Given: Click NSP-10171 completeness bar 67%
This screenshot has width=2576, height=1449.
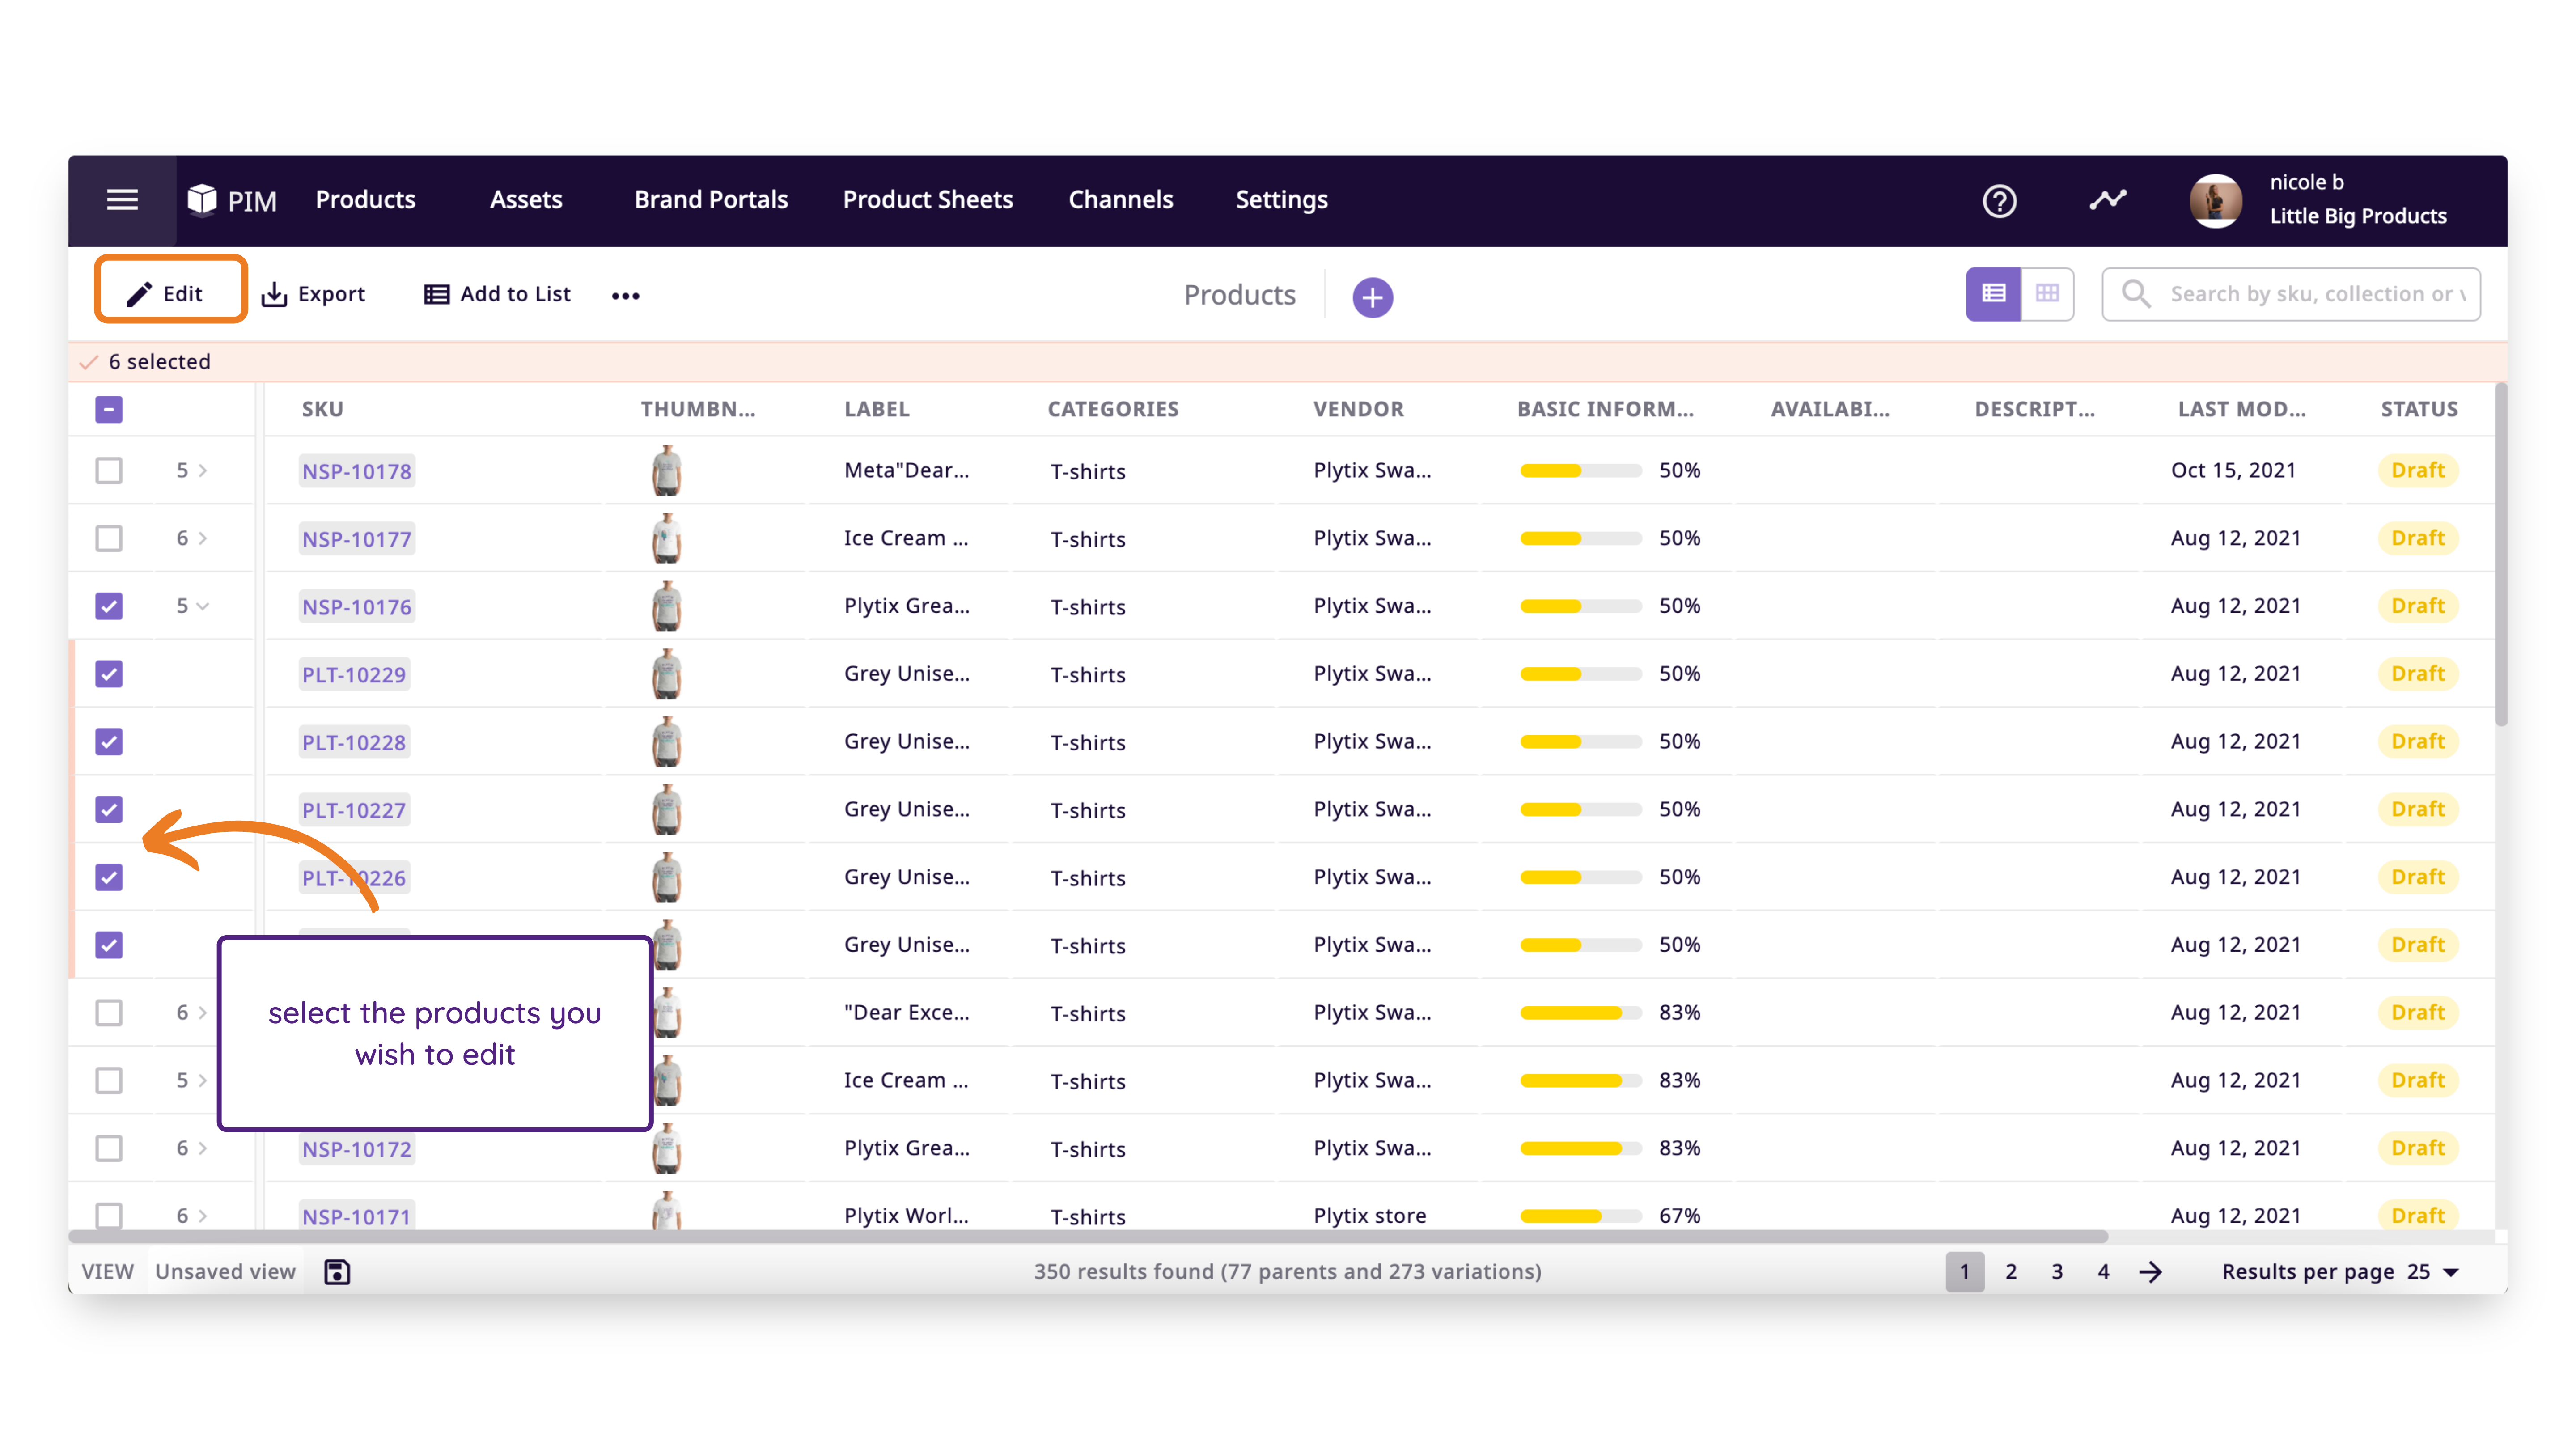Looking at the screenshot, I should 1580,1216.
